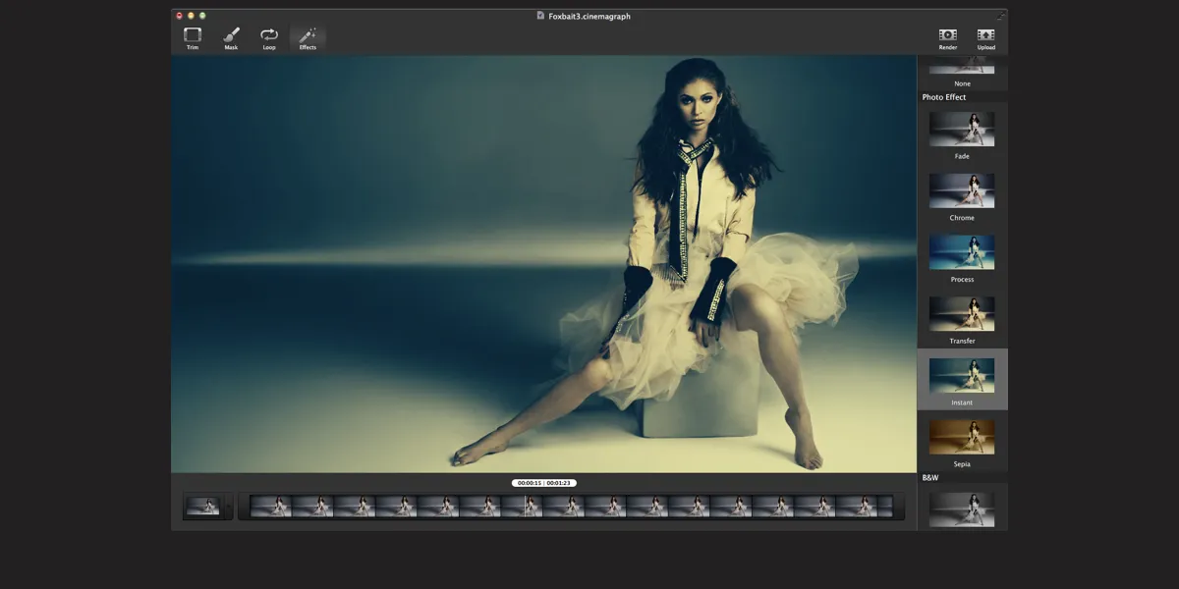
Task: Click the document icon beside Foxbait3.cinemagraph
Action: (x=540, y=16)
